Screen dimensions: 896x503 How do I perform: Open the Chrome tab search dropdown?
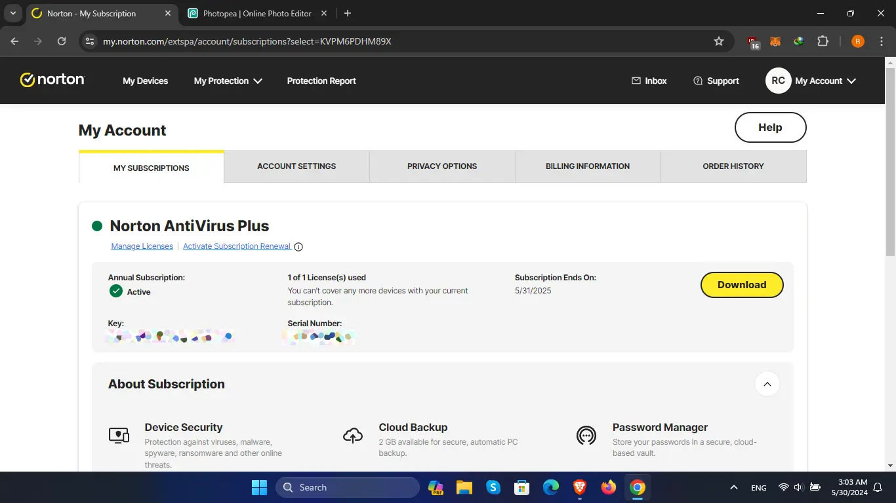[x=12, y=13]
